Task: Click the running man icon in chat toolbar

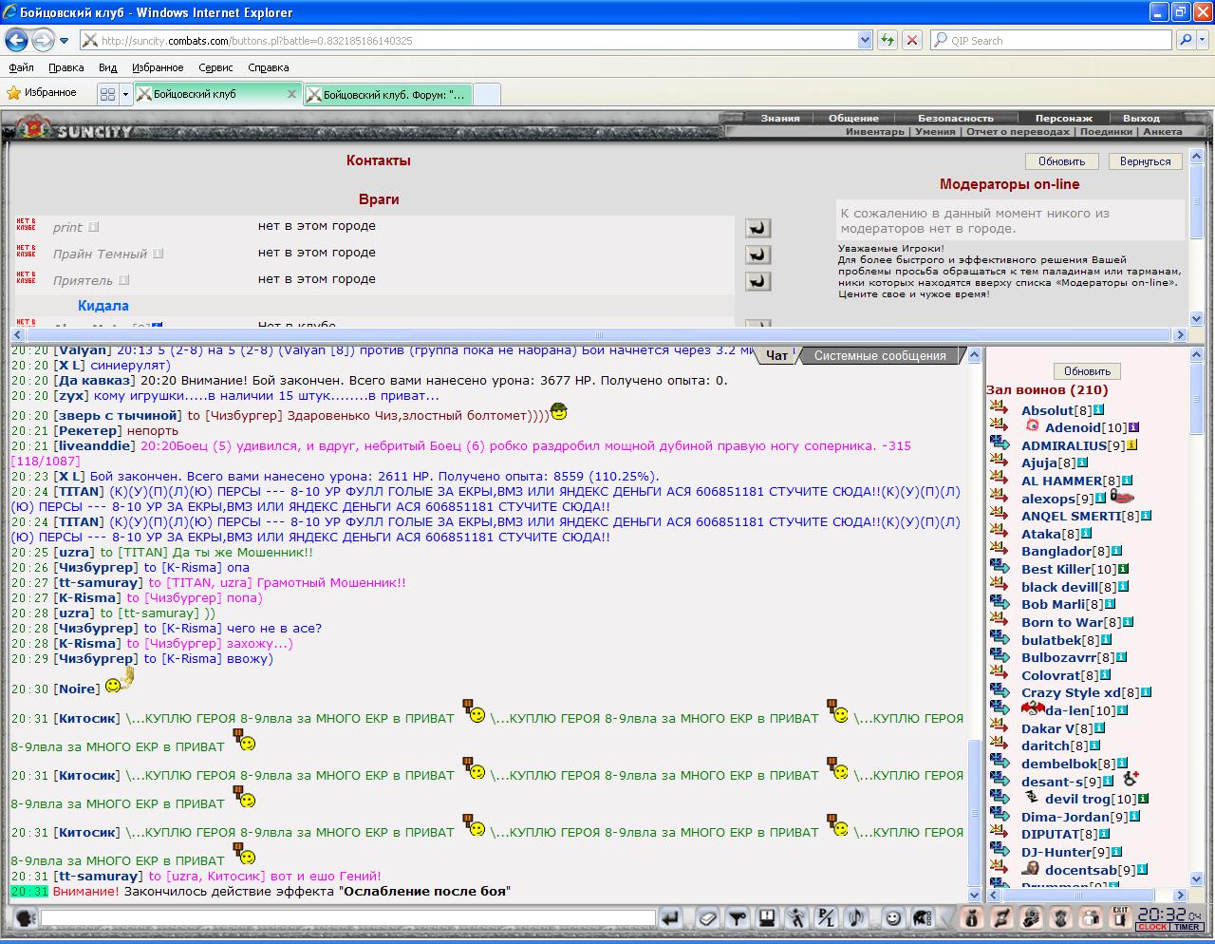Action: coord(797,918)
